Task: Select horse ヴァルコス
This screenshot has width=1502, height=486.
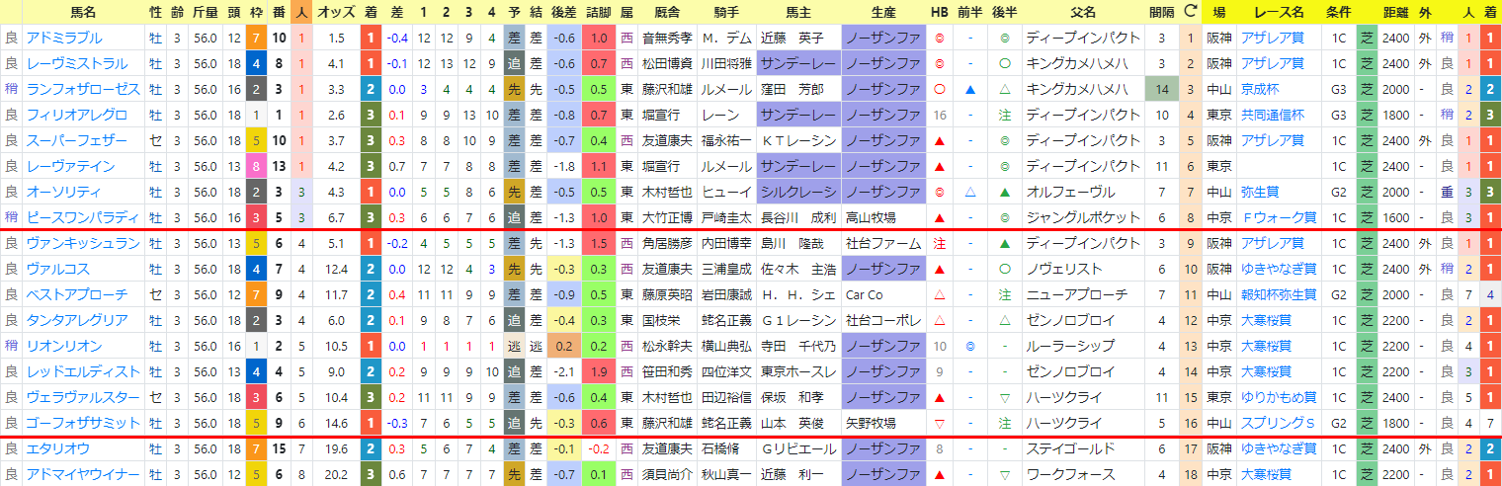Action: pyautogui.click(x=58, y=270)
